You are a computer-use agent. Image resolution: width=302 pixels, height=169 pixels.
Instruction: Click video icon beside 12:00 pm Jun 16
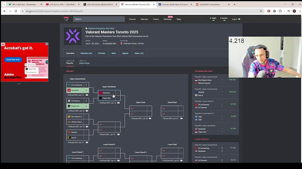point(118,103)
